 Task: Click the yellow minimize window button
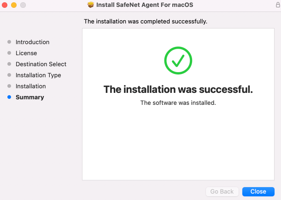click(13, 5)
